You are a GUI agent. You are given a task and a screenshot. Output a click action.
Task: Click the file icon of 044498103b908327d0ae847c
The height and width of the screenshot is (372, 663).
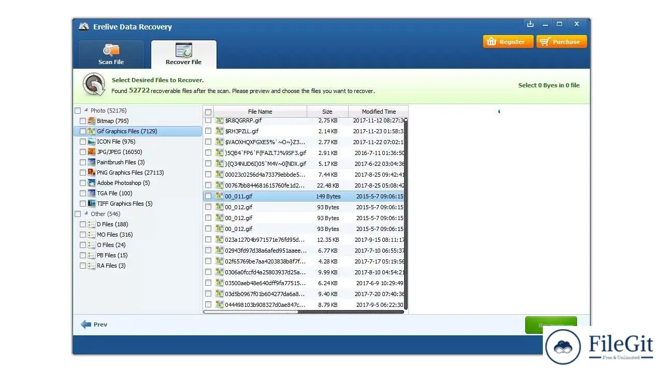click(x=220, y=305)
